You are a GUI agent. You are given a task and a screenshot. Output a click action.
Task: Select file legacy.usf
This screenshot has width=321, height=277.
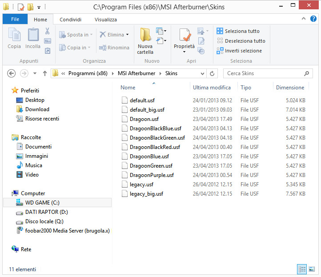point(141,184)
